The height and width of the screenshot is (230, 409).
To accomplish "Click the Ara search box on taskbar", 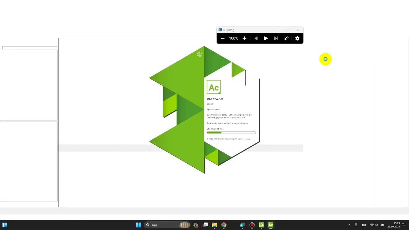I will 167,225.
